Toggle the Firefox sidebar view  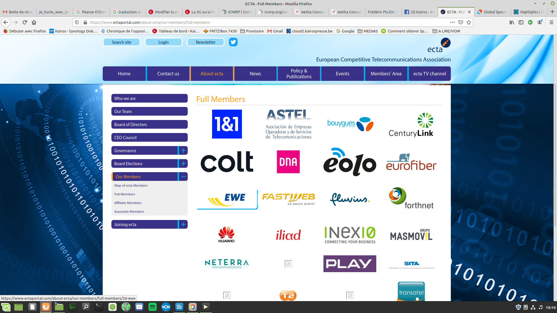point(521,22)
